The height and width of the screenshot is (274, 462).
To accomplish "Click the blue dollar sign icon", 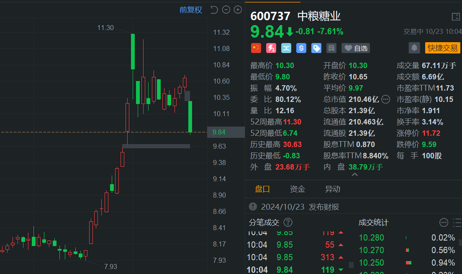I will click(x=301, y=48).
